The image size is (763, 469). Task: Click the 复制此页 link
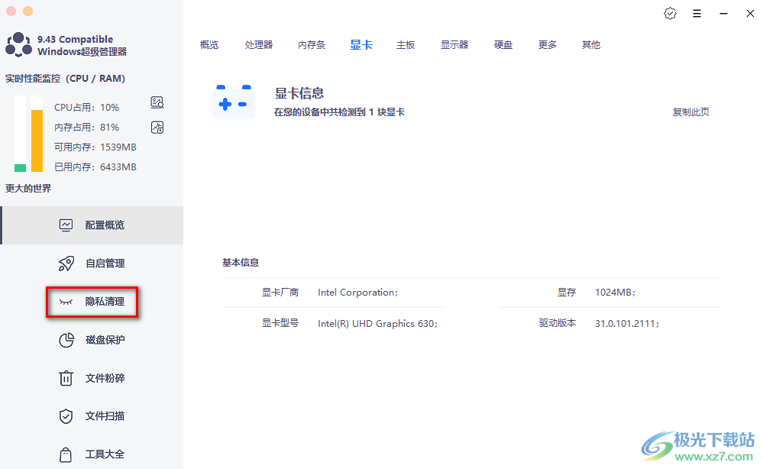click(690, 112)
